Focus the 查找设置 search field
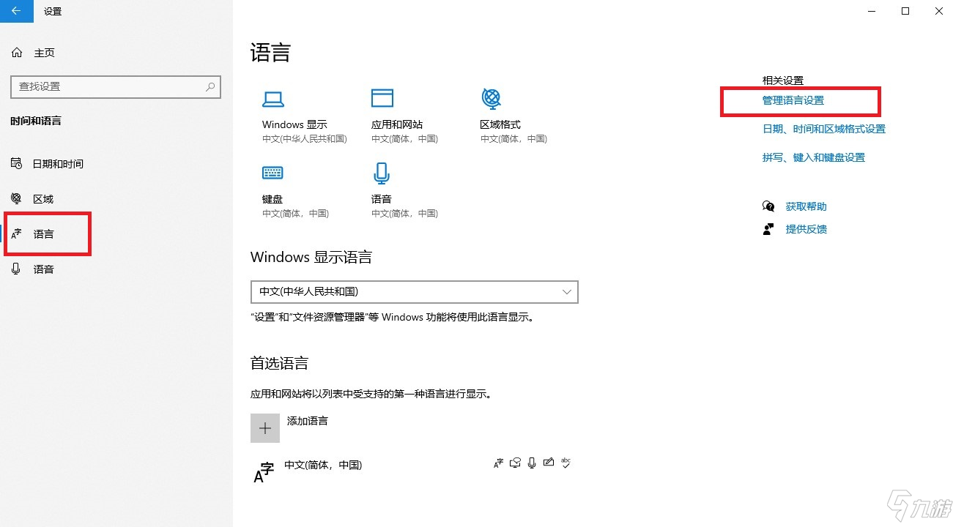 116,86
